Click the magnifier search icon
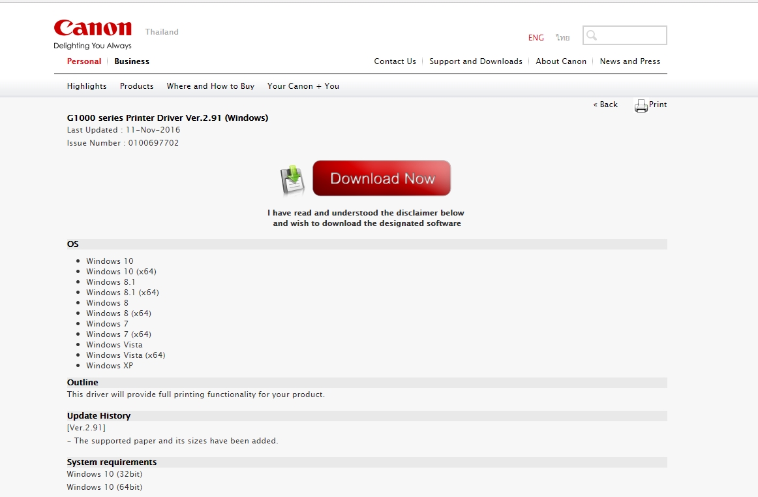758x497 pixels. (592, 35)
